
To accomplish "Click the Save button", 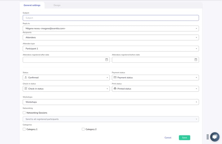I will pos(184,138).
